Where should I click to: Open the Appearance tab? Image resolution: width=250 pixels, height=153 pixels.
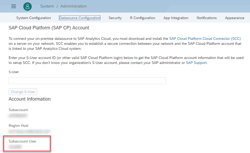[235, 18]
